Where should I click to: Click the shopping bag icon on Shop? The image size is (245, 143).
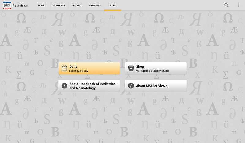click(x=131, y=68)
